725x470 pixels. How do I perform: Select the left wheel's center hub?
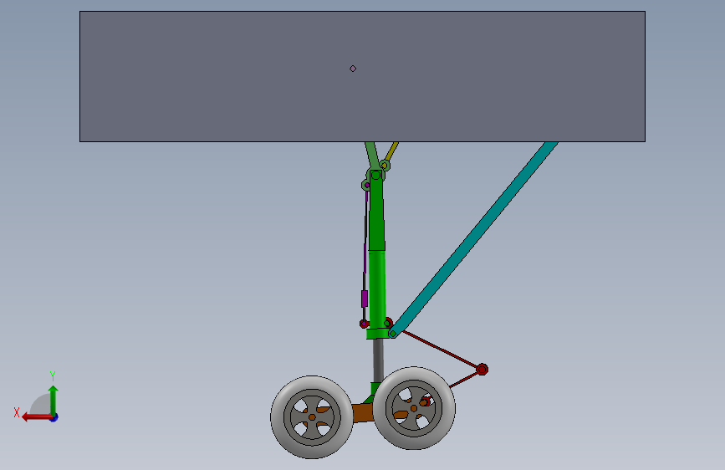312,417
